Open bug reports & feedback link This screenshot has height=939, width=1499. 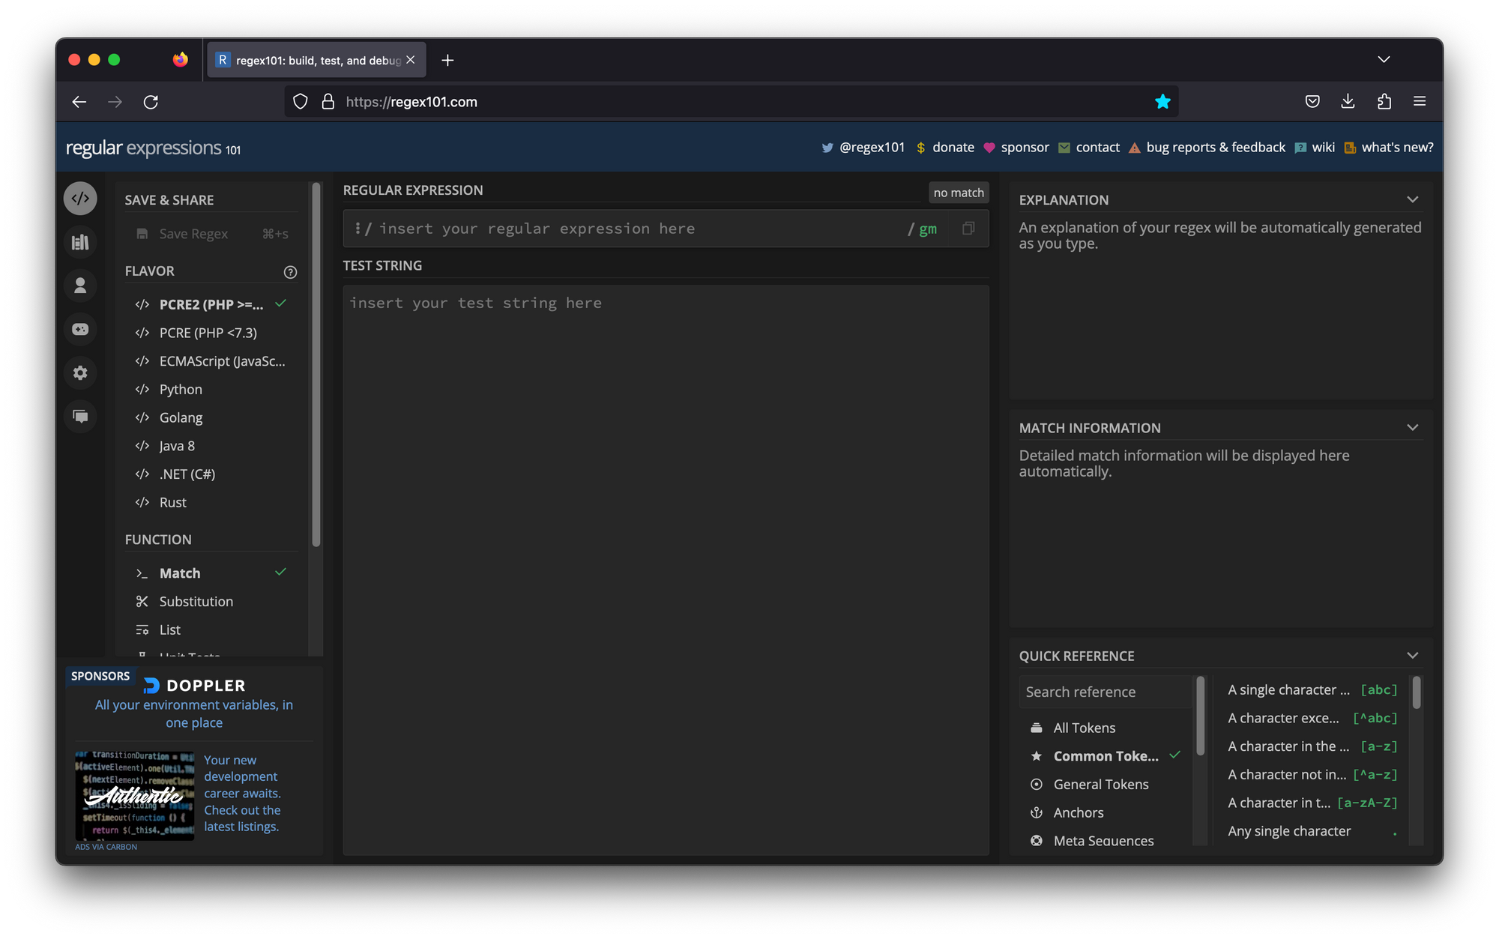tap(1207, 148)
